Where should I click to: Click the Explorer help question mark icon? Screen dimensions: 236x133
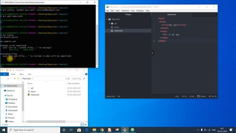(86, 74)
